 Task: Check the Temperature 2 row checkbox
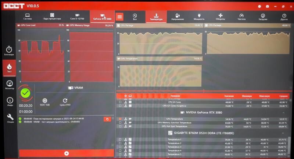click(120, 143)
